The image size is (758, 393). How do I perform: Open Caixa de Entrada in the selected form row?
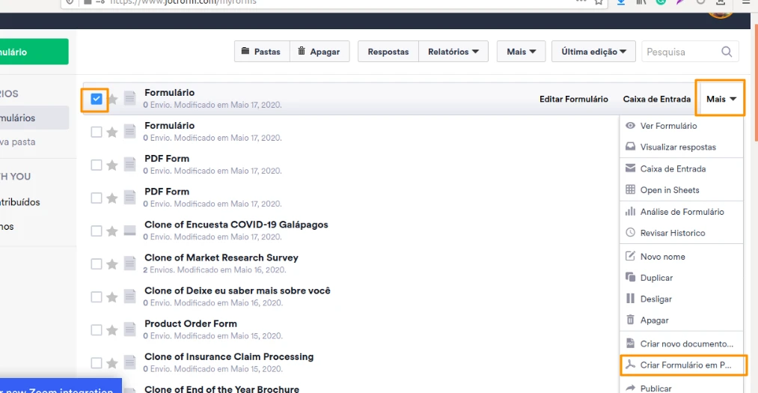pyautogui.click(x=656, y=99)
